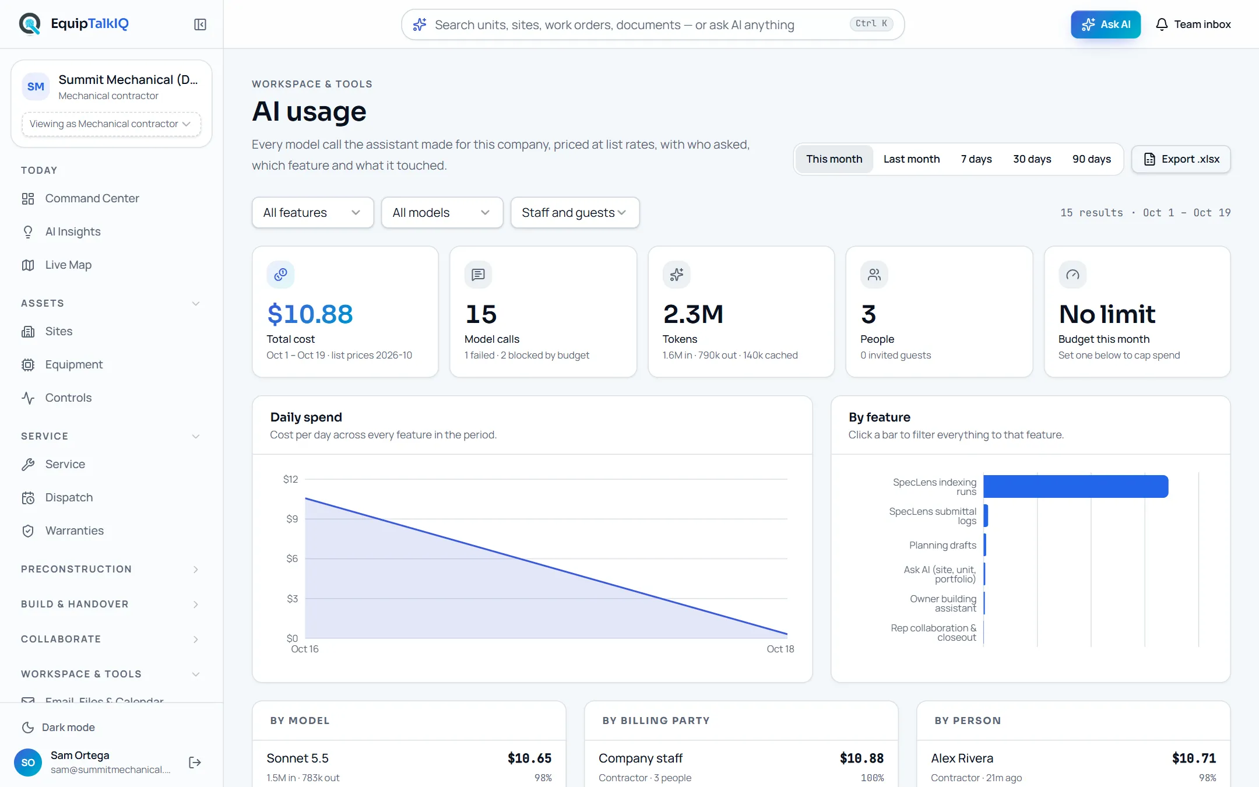Filter by SpecLens indexing runs bar
Image resolution: width=1259 pixels, height=787 pixels.
coord(1076,487)
